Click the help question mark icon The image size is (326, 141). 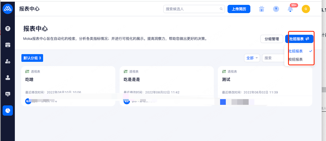pyautogui.click(x=276, y=9)
